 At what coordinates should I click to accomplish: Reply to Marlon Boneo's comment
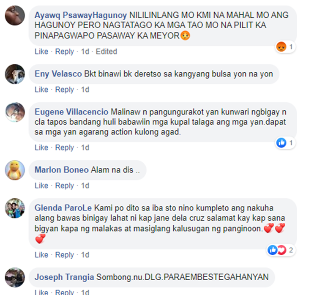tap(65, 186)
